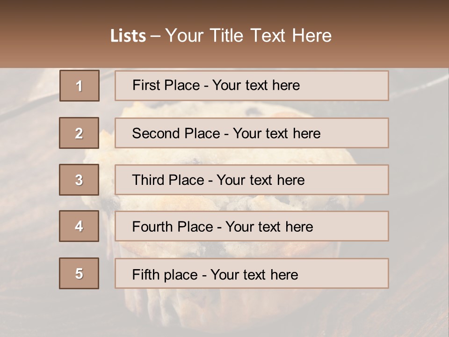This screenshot has width=449, height=337.
Task: Click the muffin background image below the list
Action: (x=224, y=309)
